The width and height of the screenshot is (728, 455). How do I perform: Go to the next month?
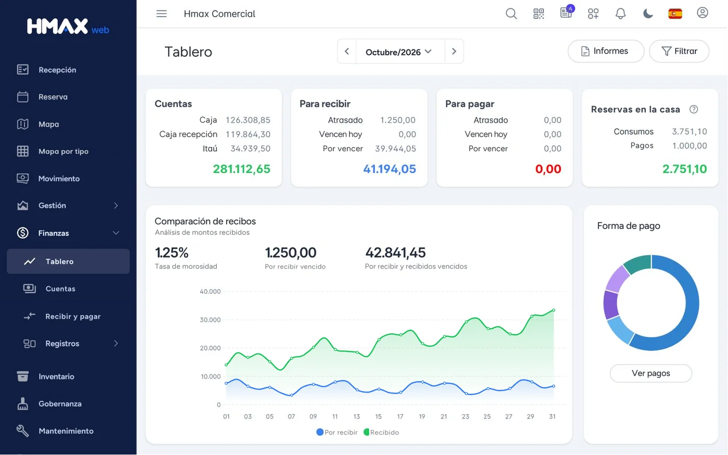point(454,51)
